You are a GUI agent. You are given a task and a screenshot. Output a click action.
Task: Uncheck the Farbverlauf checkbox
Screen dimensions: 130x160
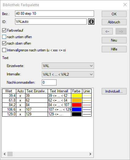pos(4,30)
